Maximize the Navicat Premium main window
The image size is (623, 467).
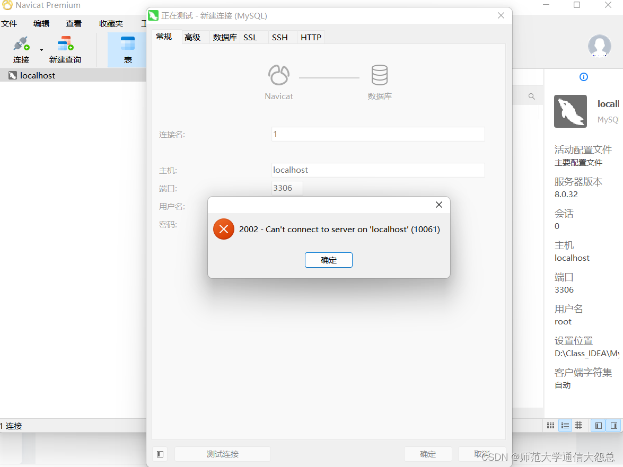[x=577, y=5]
